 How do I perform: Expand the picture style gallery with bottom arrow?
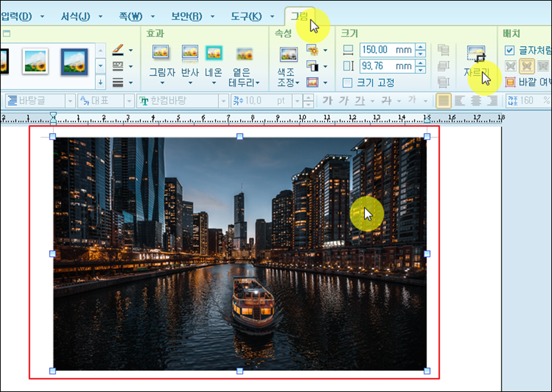click(x=100, y=82)
